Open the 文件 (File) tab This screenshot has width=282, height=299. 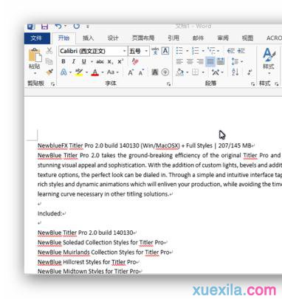36,38
